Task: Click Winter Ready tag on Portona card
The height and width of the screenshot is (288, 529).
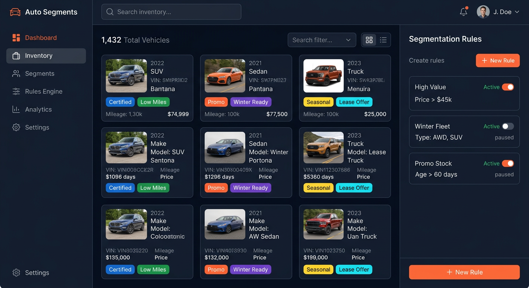Action: (251, 188)
